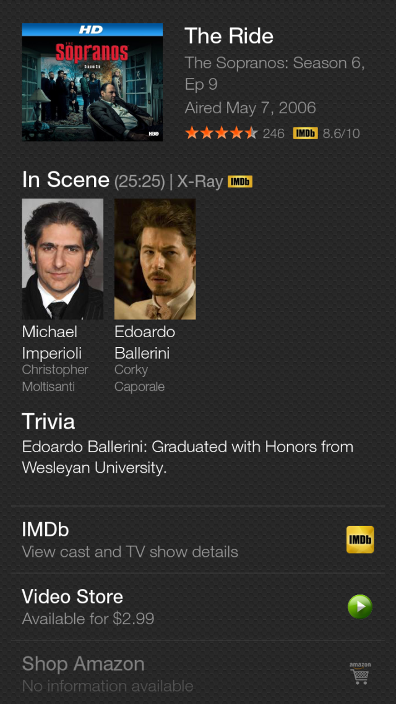Tap the Corky Caporale character name
Screen dimensions: 396x704
click(x=139, y=378)
